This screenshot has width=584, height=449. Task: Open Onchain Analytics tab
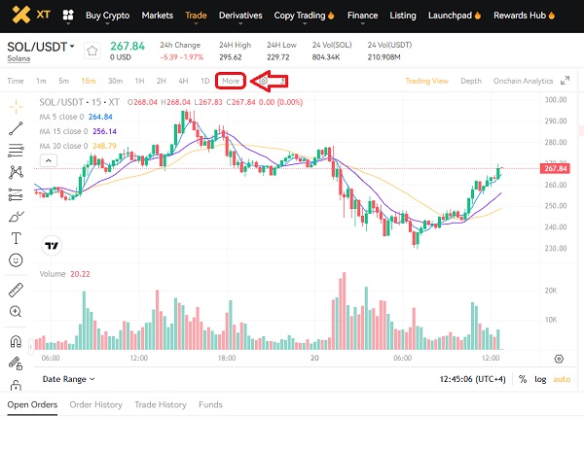click(523, 81)
